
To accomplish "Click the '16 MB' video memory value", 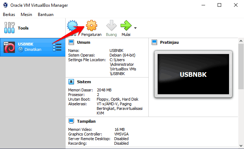I will [x=120, y=129].
